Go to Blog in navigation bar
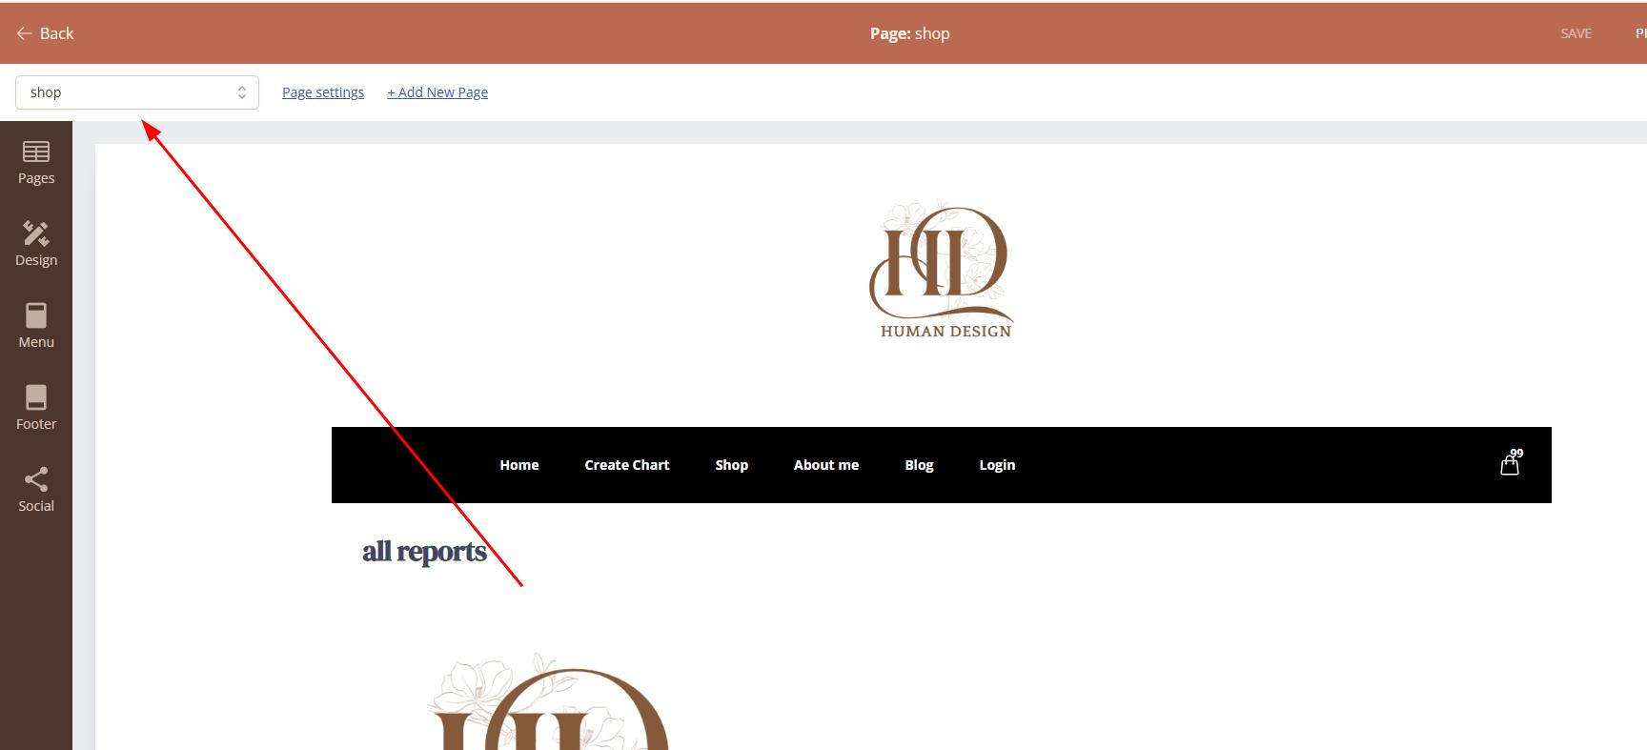 coord(919,465)
